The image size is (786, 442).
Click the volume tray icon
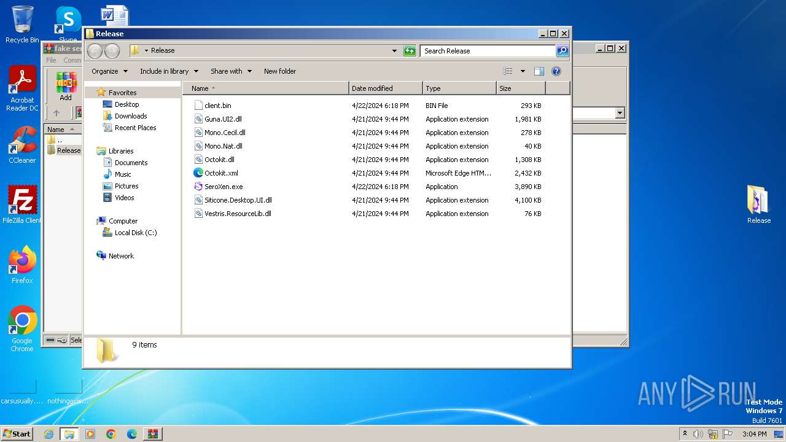698,434
